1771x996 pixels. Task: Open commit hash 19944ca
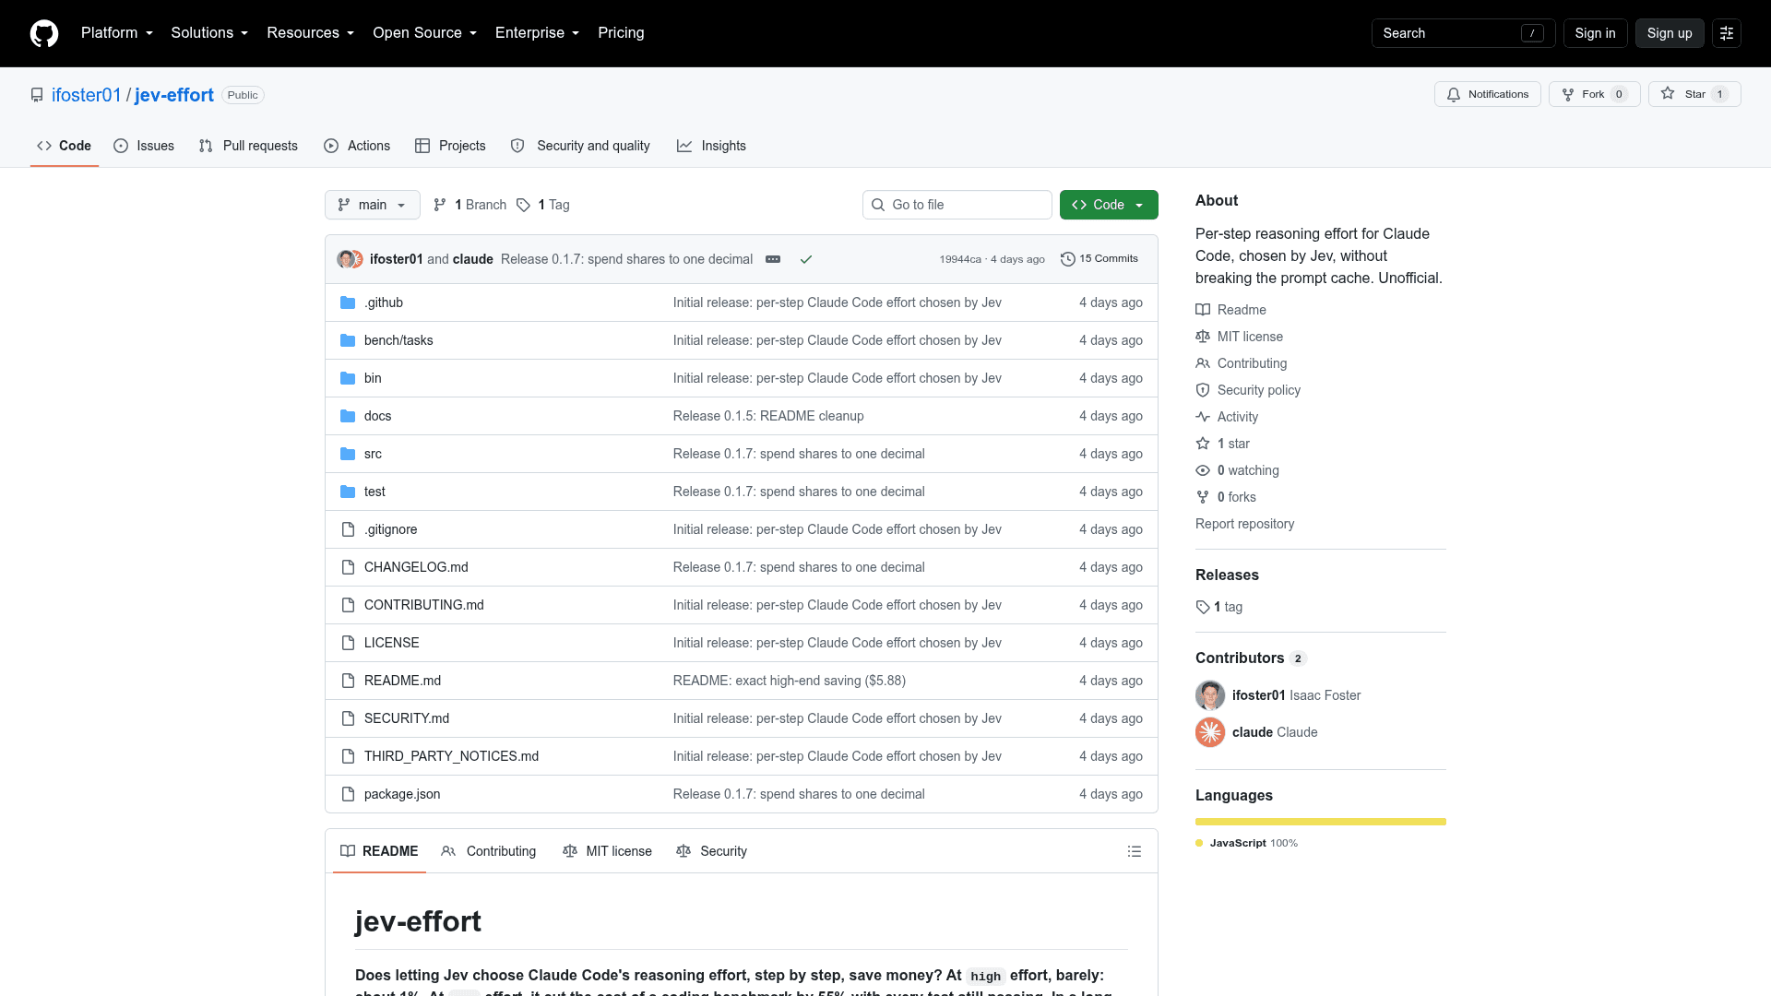960,259
